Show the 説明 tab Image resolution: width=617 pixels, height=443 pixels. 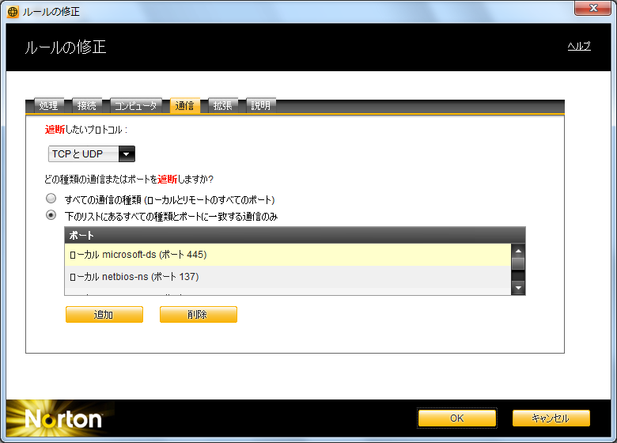(x=261, y=105)
